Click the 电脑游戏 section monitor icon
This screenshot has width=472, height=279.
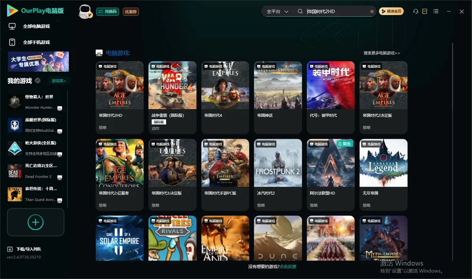[99, 53]
